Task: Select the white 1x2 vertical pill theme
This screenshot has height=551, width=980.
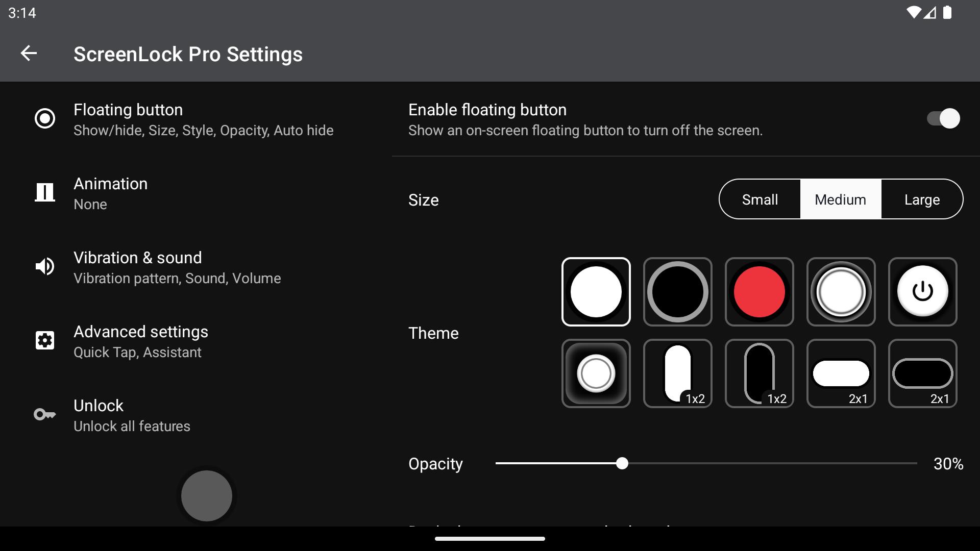Action: tap(677, 373)
